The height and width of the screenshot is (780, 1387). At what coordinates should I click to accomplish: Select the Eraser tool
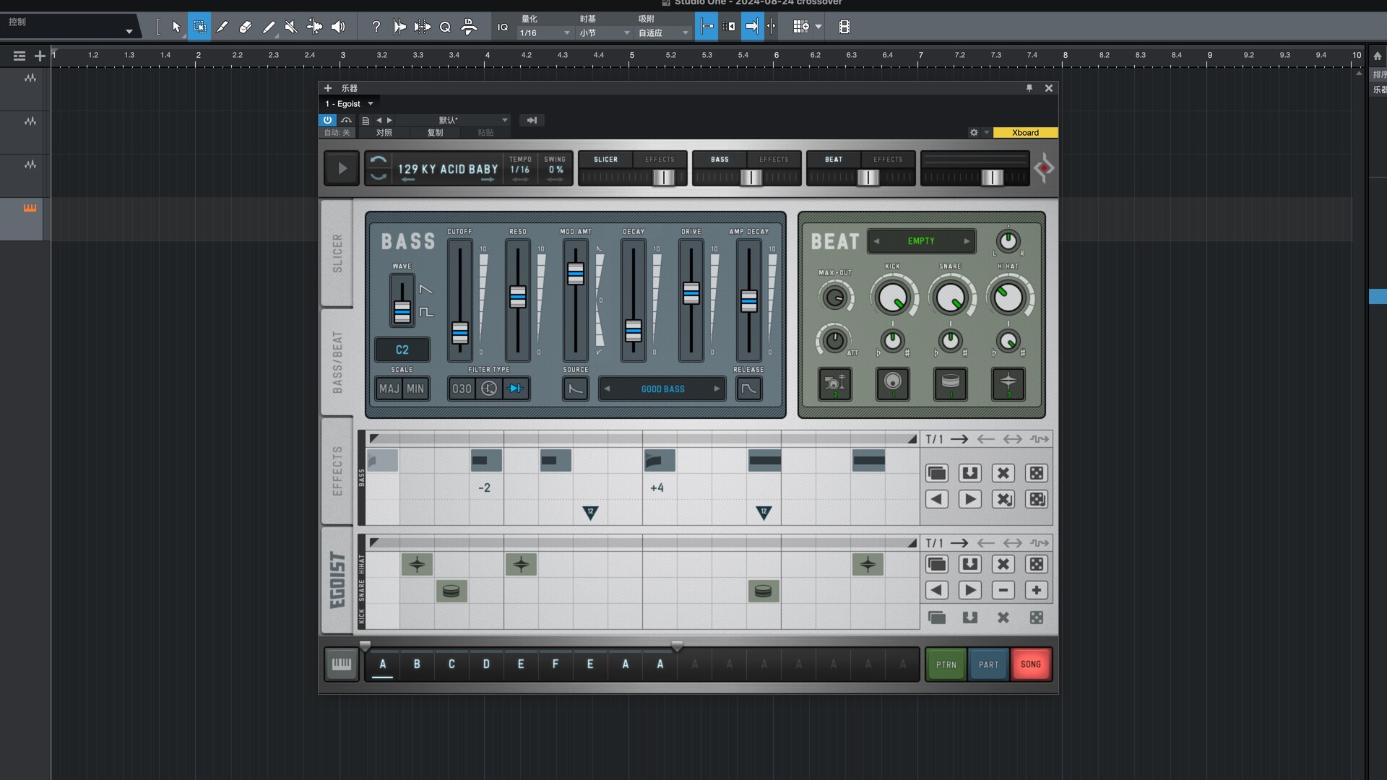tap(246, 27)
